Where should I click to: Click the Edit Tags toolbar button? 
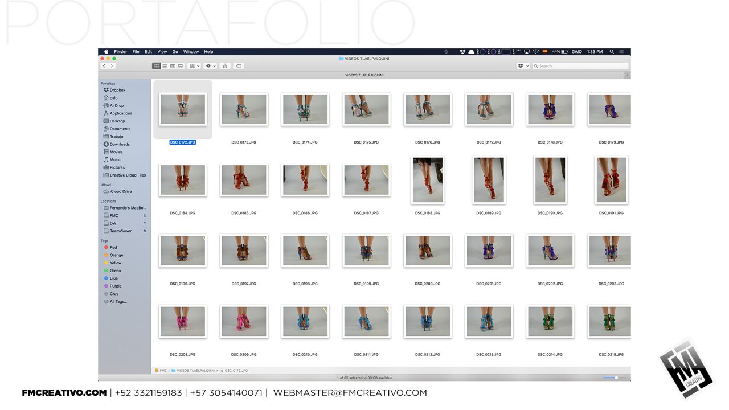pyautogui.click(x=239, y=66)
